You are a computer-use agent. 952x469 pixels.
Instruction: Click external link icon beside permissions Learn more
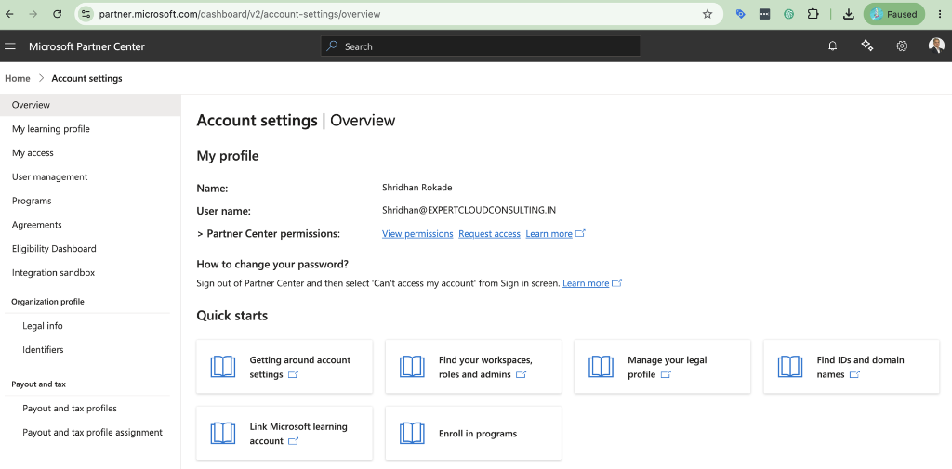pos(580,233)
